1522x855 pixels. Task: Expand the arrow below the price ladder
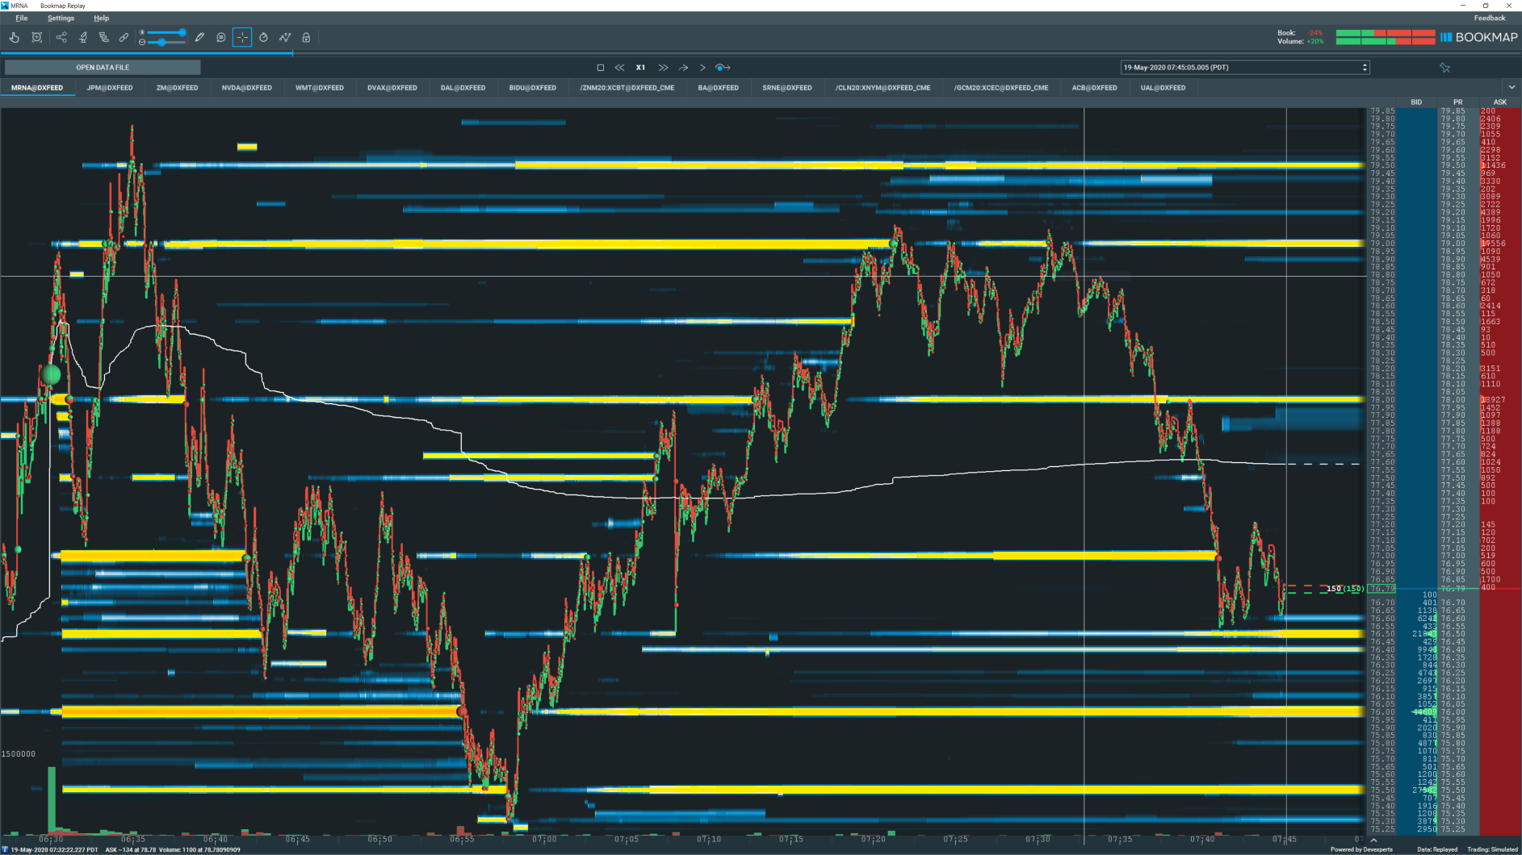(1373, 840)
